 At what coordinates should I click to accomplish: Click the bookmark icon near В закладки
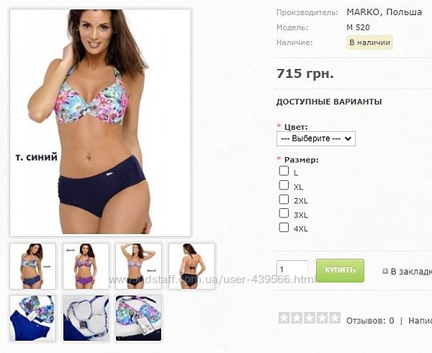tap(385, 271)
